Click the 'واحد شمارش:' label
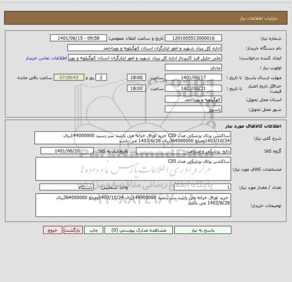The width and height of the screenshot is (292, 282). 114,187
